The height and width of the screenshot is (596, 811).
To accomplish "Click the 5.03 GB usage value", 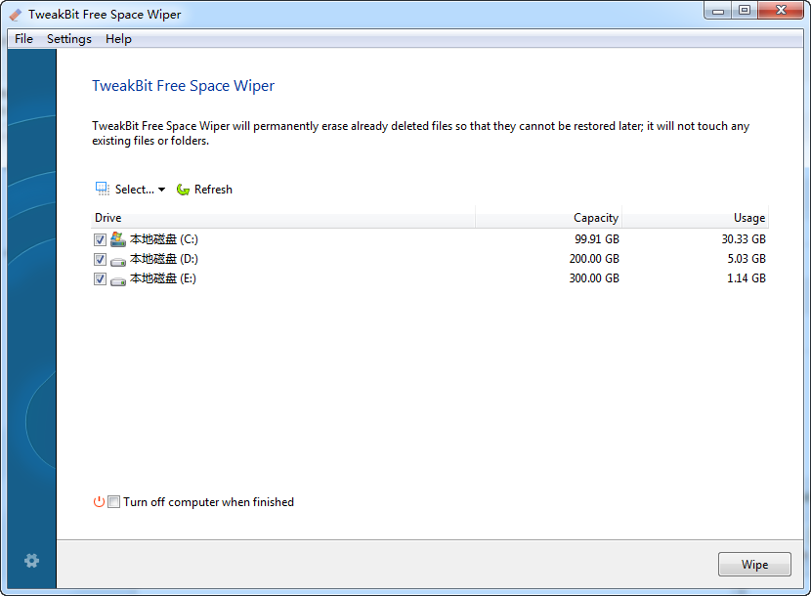I will pyautogui.click(x=747, y=259).
